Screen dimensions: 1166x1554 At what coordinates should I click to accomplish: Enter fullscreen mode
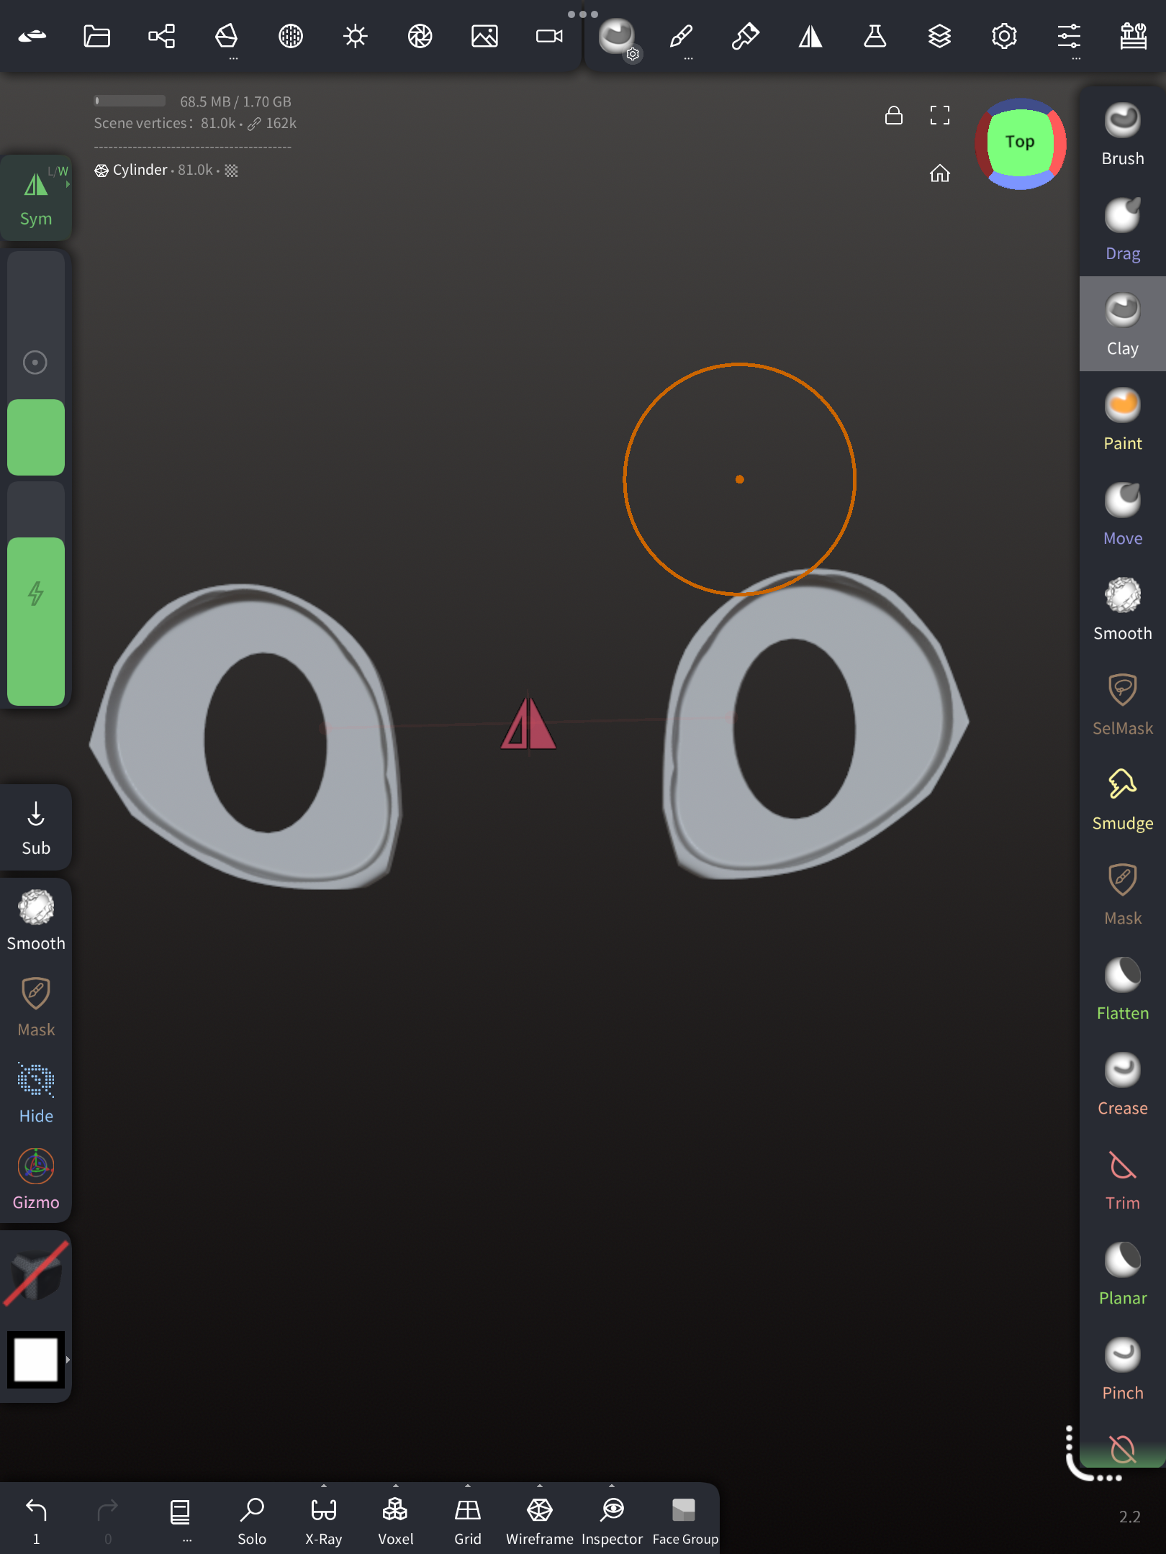click(940, 115)
